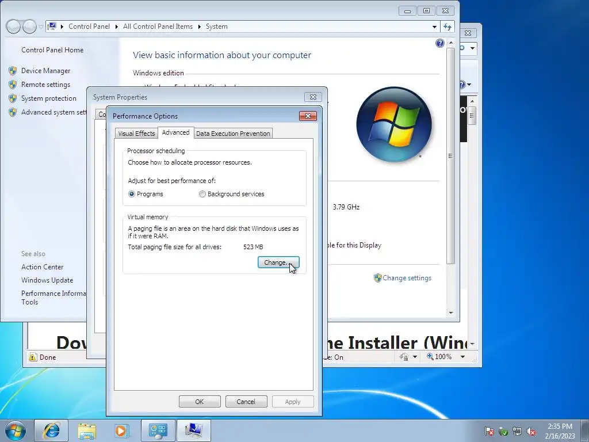Click Control Panel taskbar button
The image size is (589, 442).
pos(158,430)
